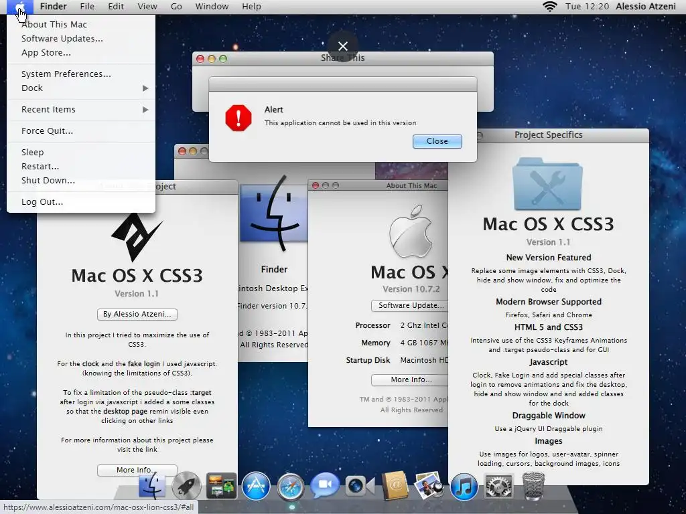686x514 pixels.
Task: Click the Tue 12:20 clock
Action: click(x=587, y=7)
